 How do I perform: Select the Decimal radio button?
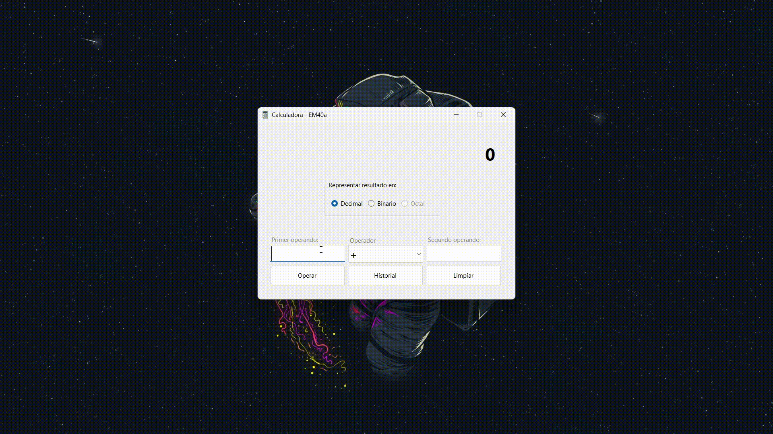(335, 204)
